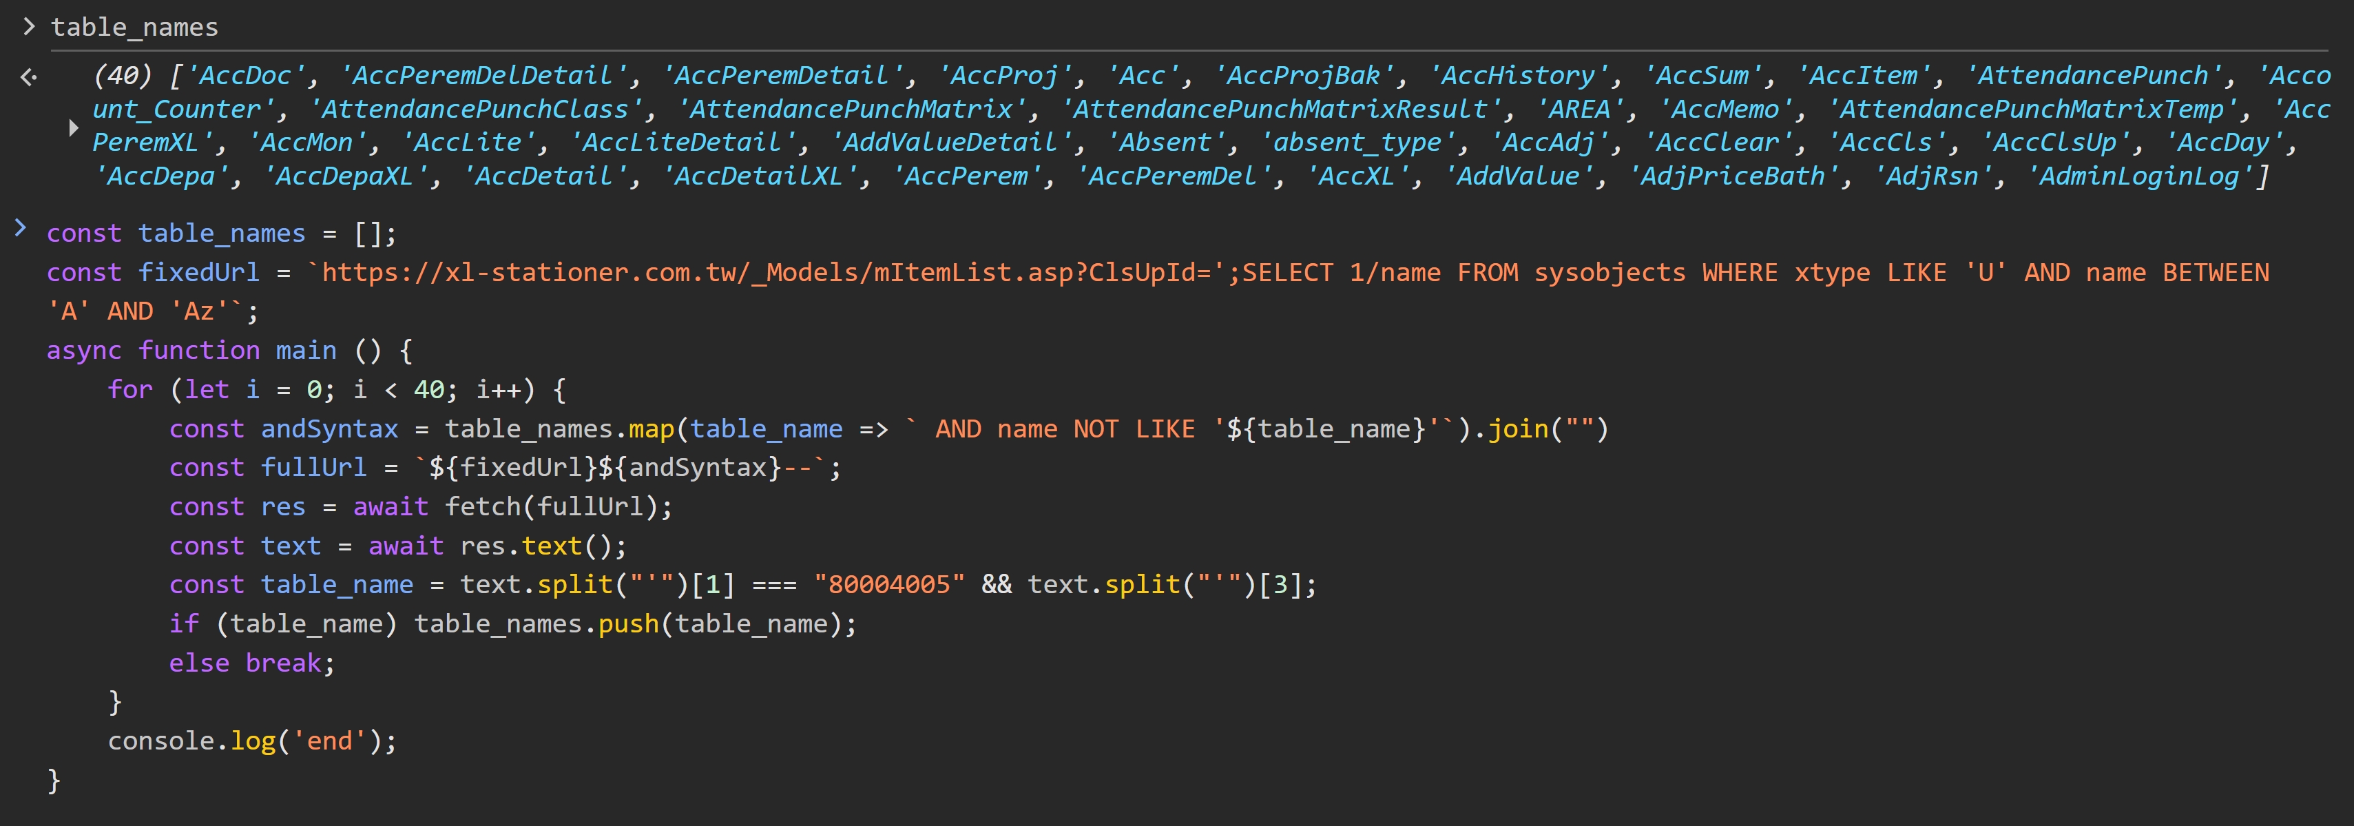Click 'AdjRsn' array entry
The height and width of the screenshot is (826, 2354).
(x=1934, y=176)
